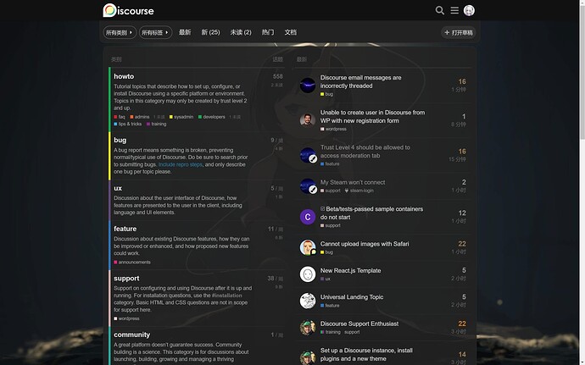This screenshot has height=365, width=585.
Task: Click the 类别 column header
Action: pyautogui.click(x=116, y=59)
